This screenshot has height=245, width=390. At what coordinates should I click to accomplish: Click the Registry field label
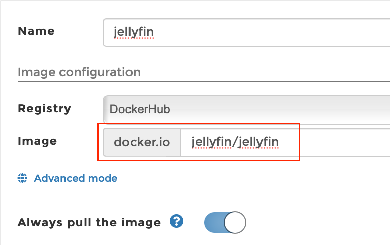click(44, 109)
